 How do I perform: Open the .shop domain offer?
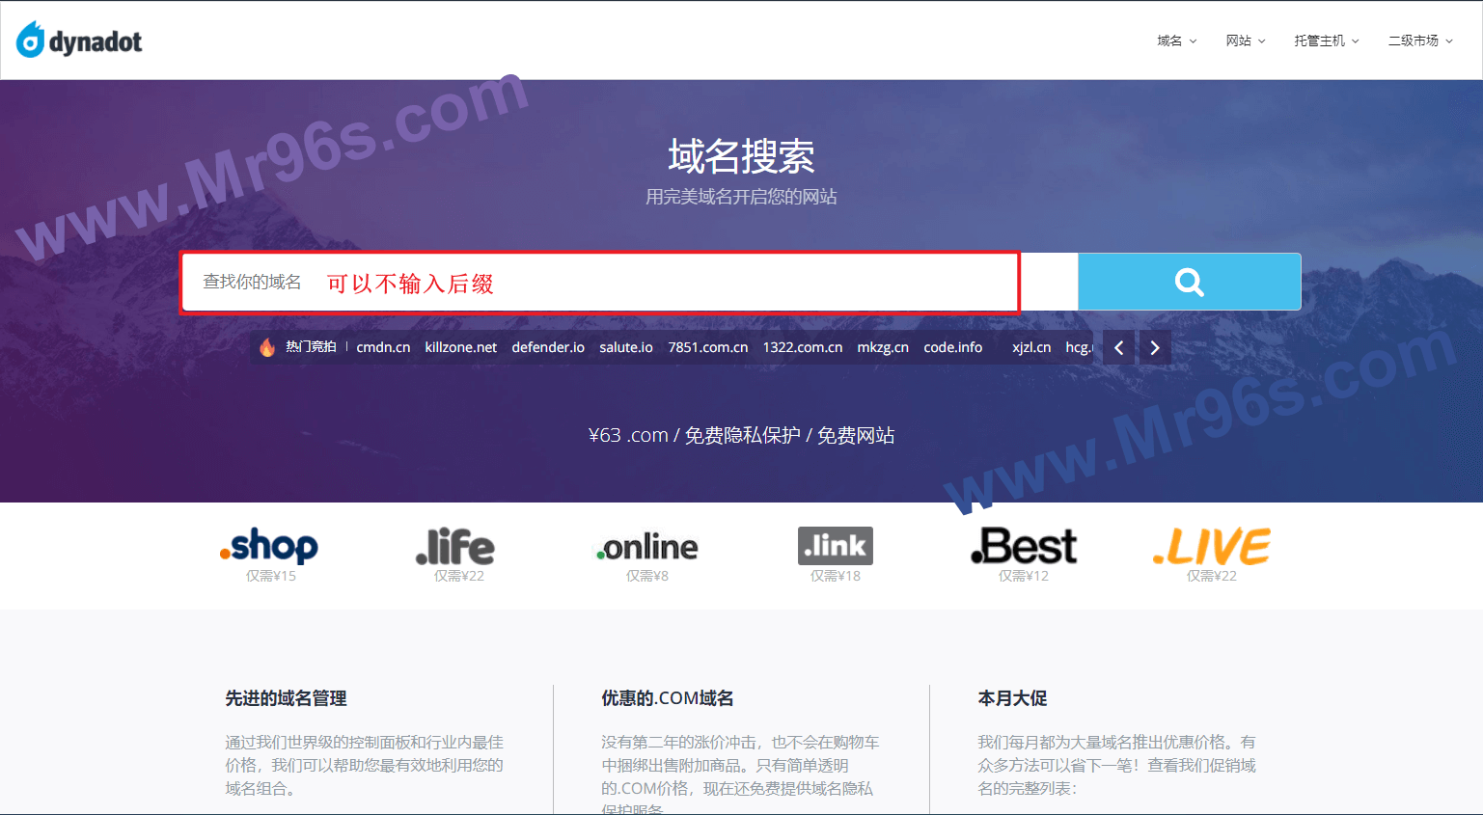click(269, 546)
